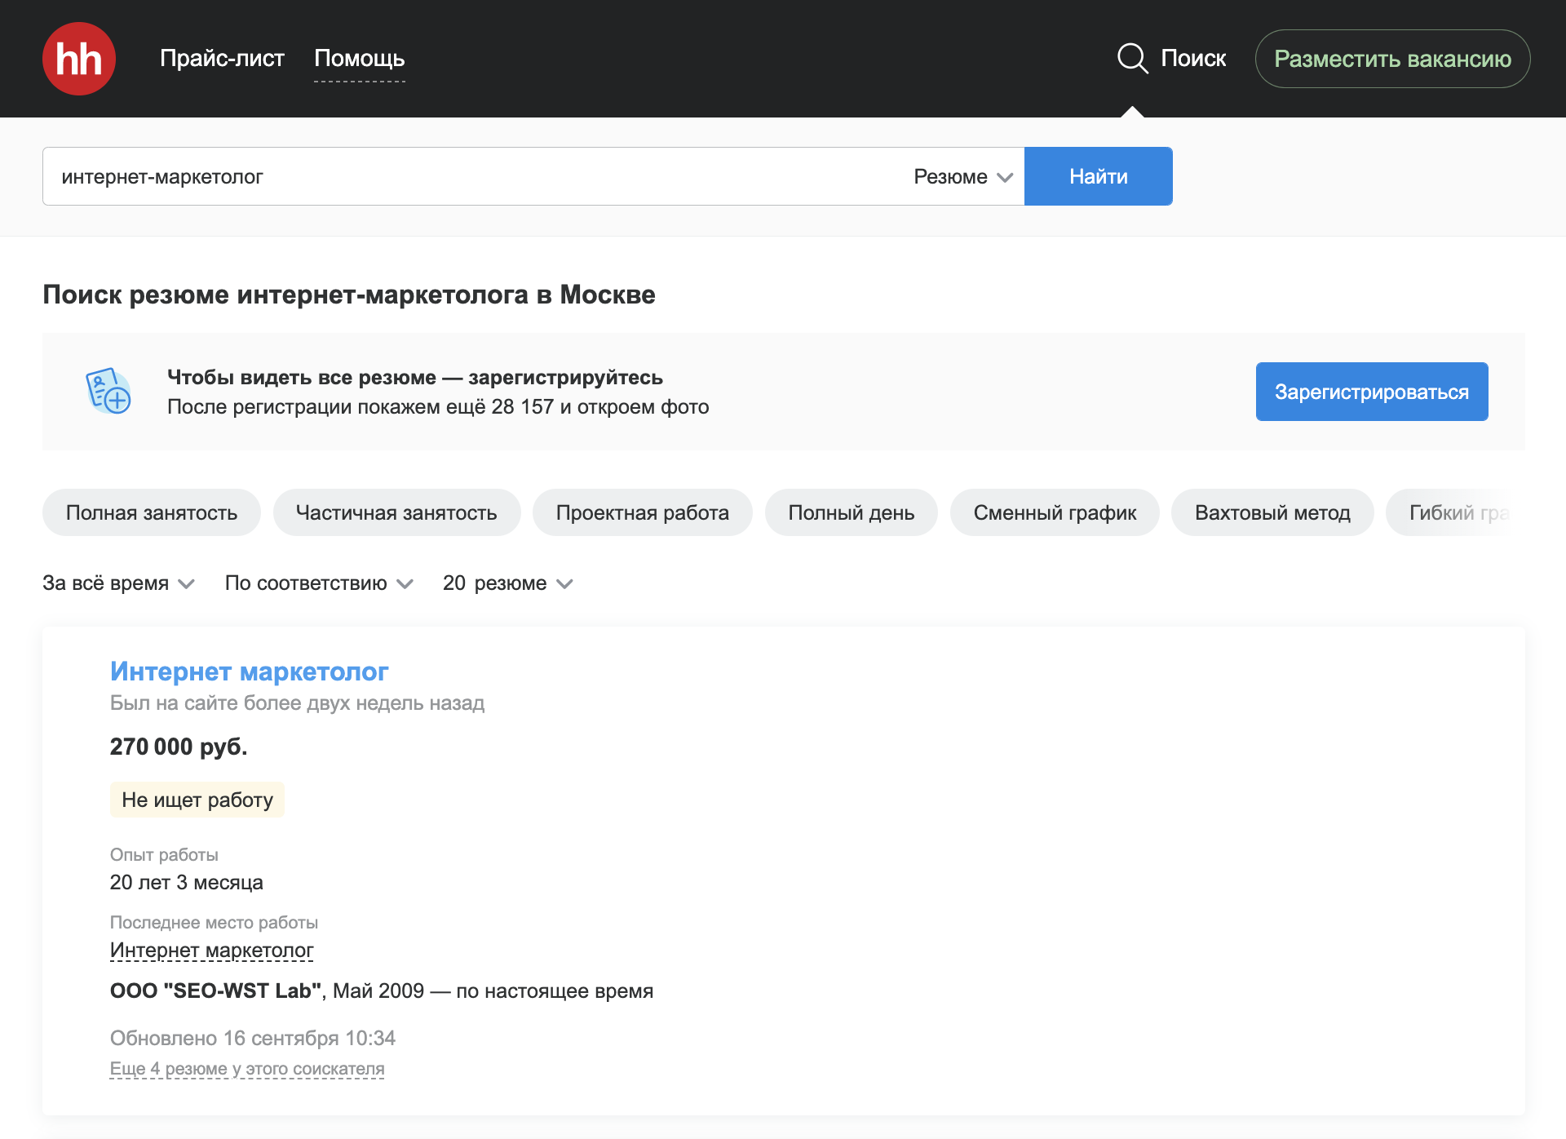
Task: Click heading Поиск резюме интернет-маркетолога в Москве
Action: point(349,295)
